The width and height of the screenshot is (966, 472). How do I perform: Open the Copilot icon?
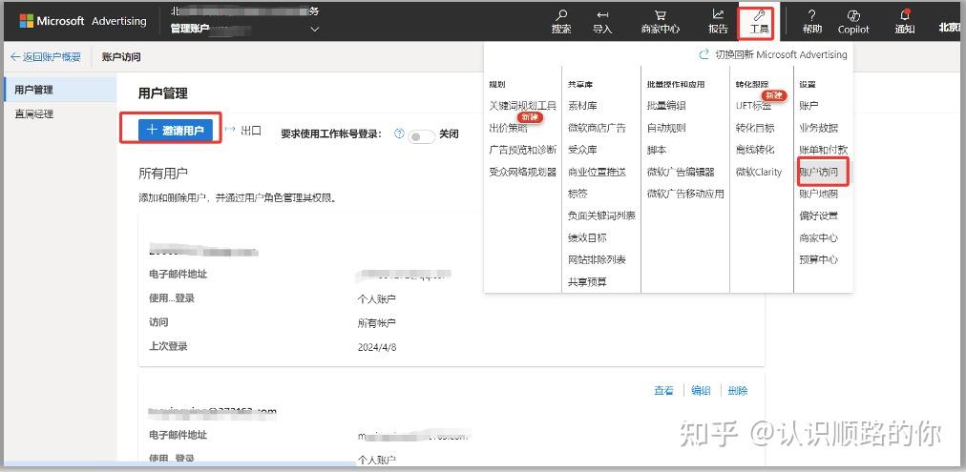[853, 14]
